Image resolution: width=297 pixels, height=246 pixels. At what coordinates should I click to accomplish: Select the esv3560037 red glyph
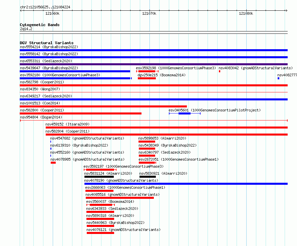(100, 205)
